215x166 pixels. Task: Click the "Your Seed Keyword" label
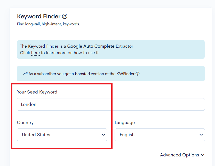[x=37, y=92]
